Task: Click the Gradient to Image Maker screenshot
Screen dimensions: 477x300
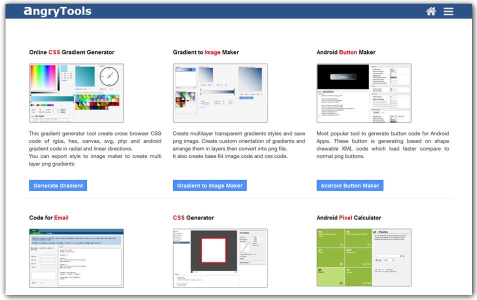Action: (x=220, y=93)
